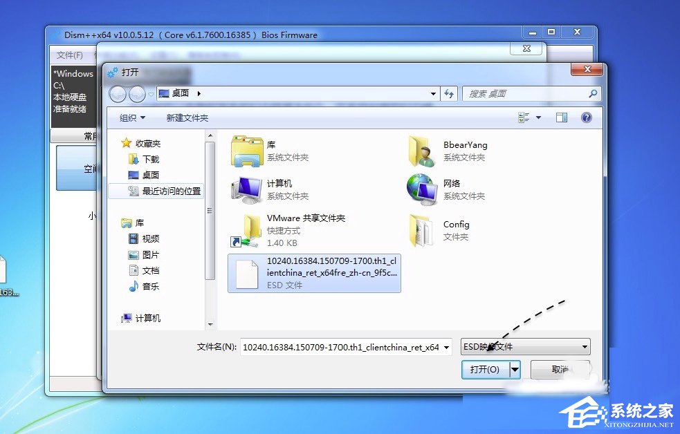The image size is (680, 434).
Task: Refresh the 桌面 address bar location
Action: click(448, 93)
